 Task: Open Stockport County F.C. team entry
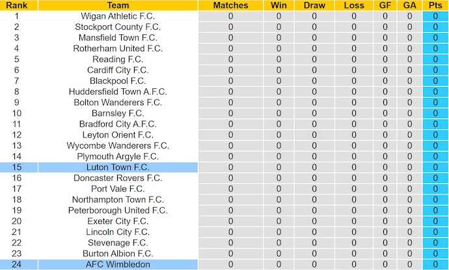(118, 27)
